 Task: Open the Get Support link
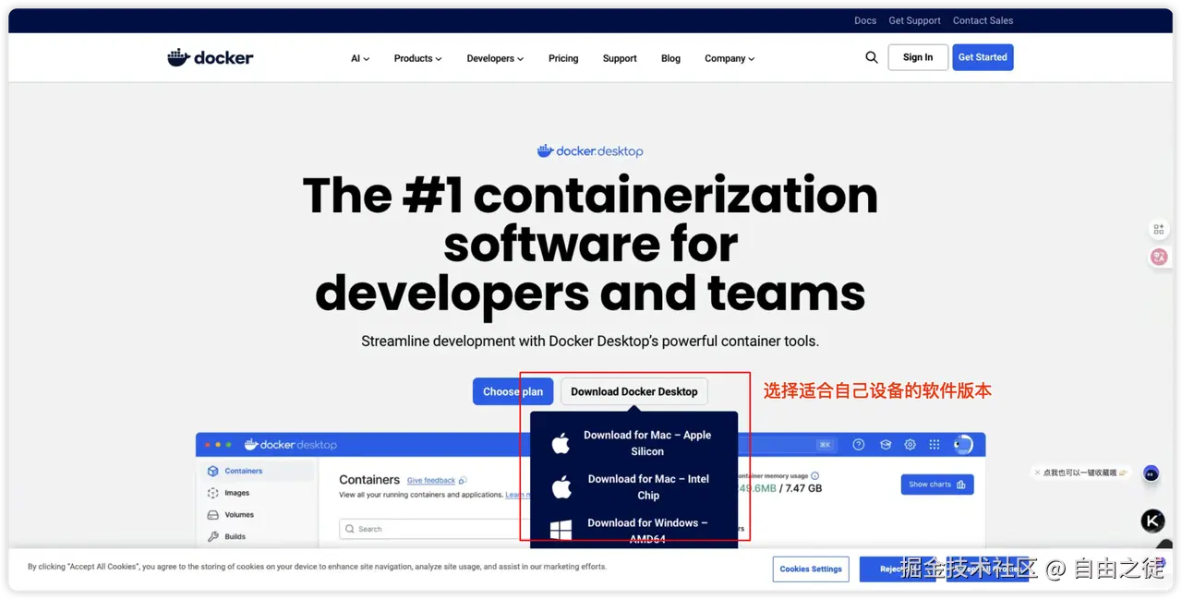[x=914, y=20]
